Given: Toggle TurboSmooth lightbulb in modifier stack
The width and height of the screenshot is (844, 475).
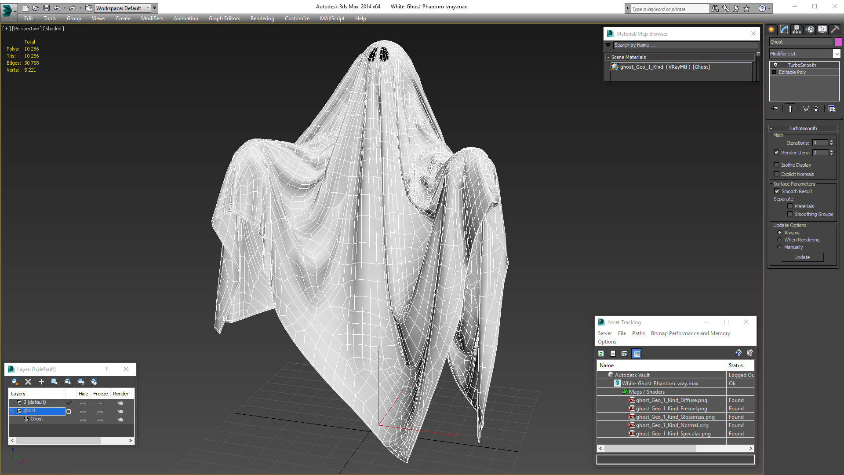Looking at the screenshot, I should [775, 65].
